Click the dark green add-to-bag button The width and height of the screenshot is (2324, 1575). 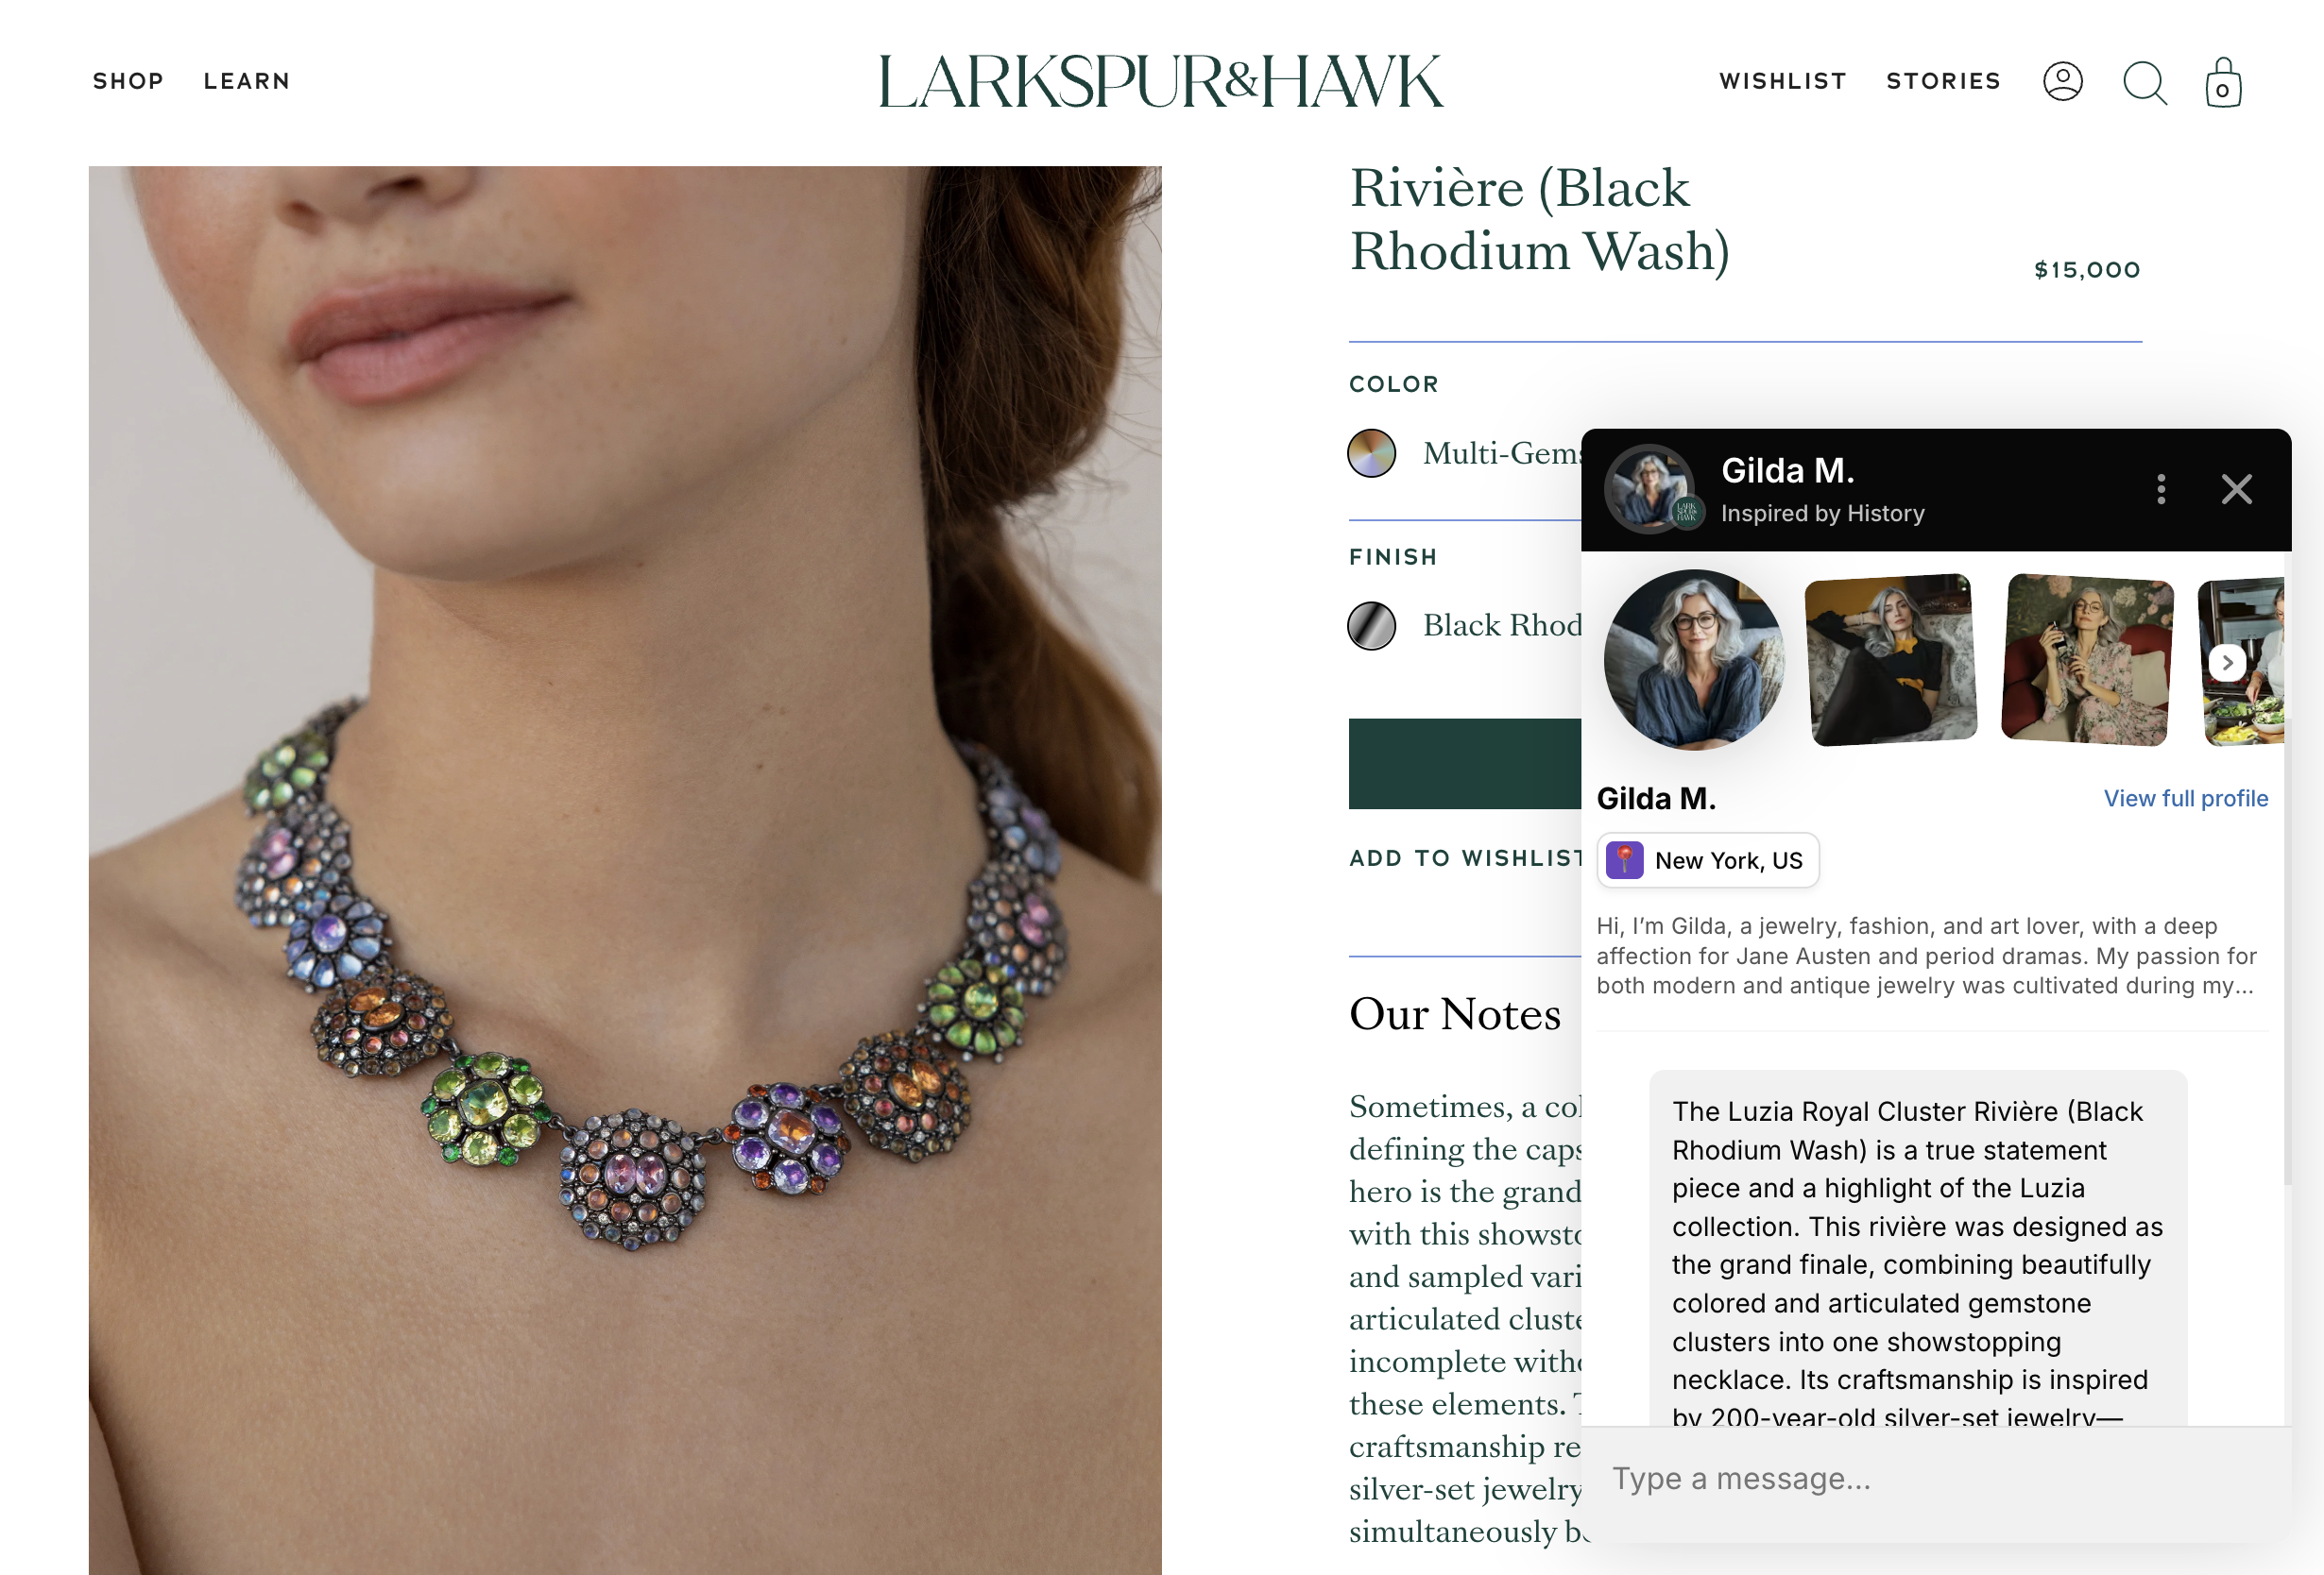[1465, 764]
